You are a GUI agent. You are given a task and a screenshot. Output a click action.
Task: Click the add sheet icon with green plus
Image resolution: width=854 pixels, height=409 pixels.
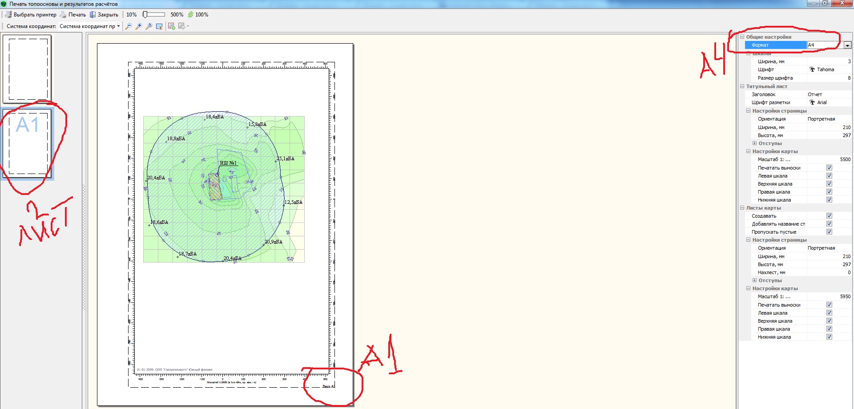[x=171, y=26]
